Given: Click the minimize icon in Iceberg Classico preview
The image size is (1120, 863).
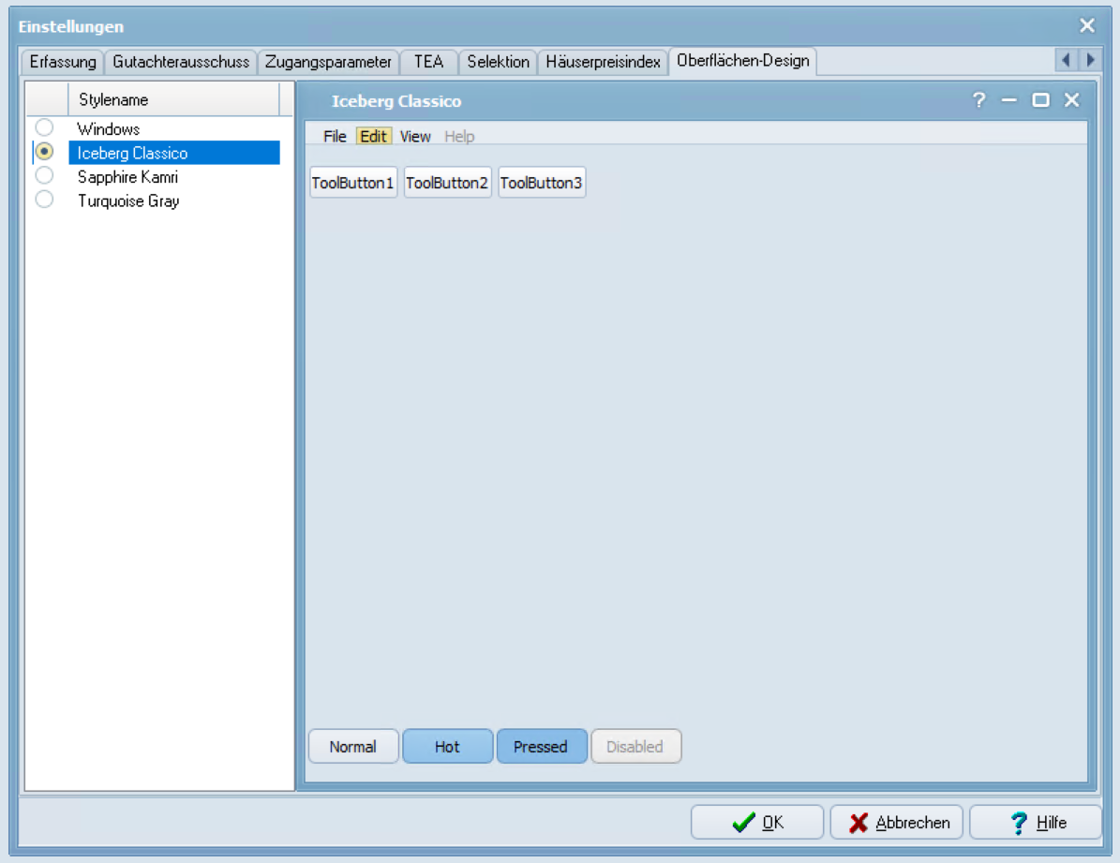Looking at the screenshot, I should coord(1009,100).
